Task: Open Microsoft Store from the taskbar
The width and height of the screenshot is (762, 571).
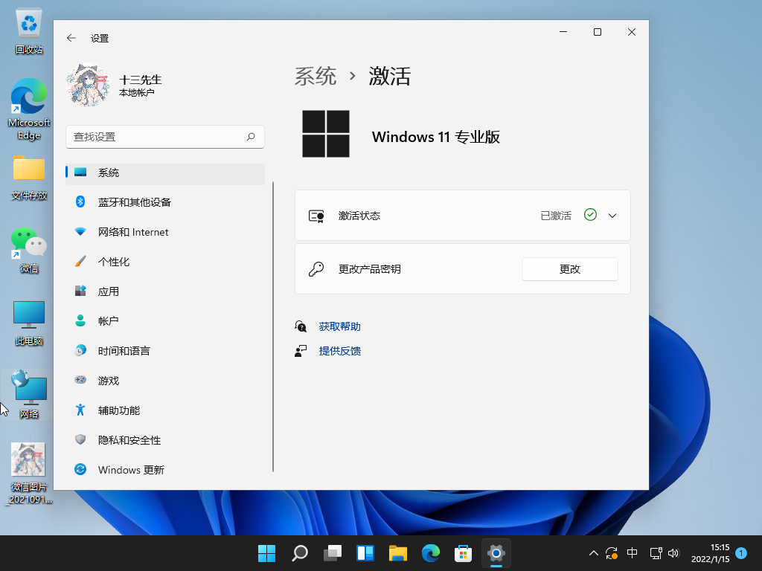Action: click(463, 553)
